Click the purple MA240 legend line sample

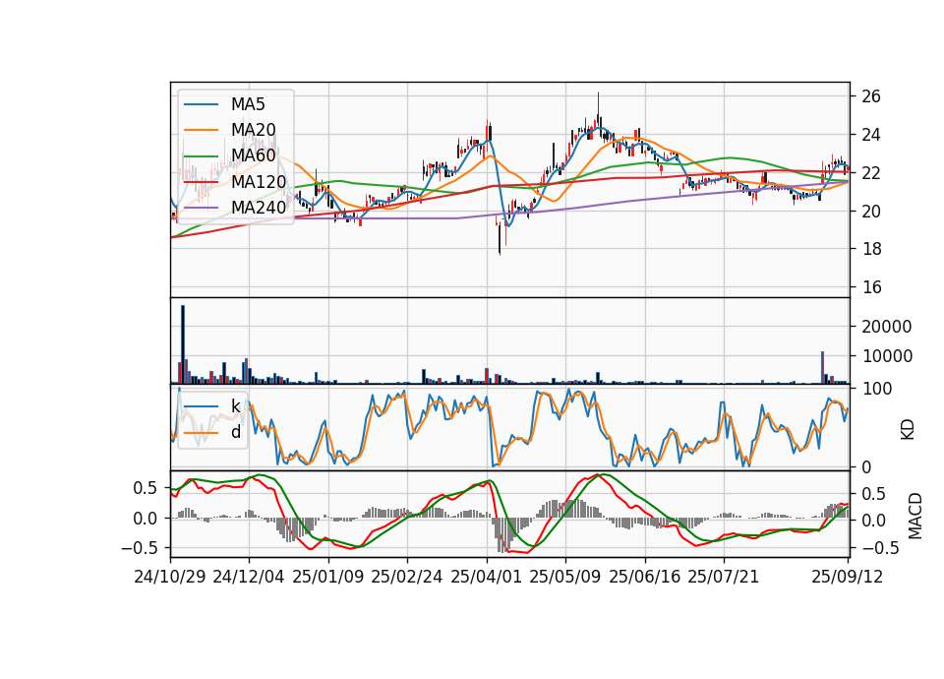[201, 208]
